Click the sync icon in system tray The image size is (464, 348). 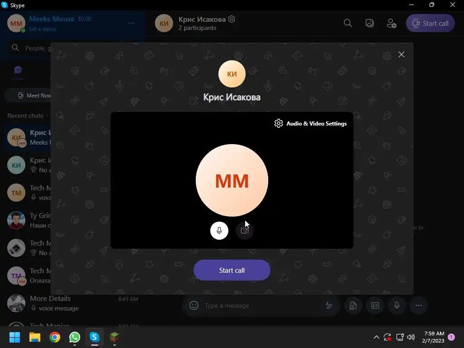pyautogui.click(x=387, y=337)
